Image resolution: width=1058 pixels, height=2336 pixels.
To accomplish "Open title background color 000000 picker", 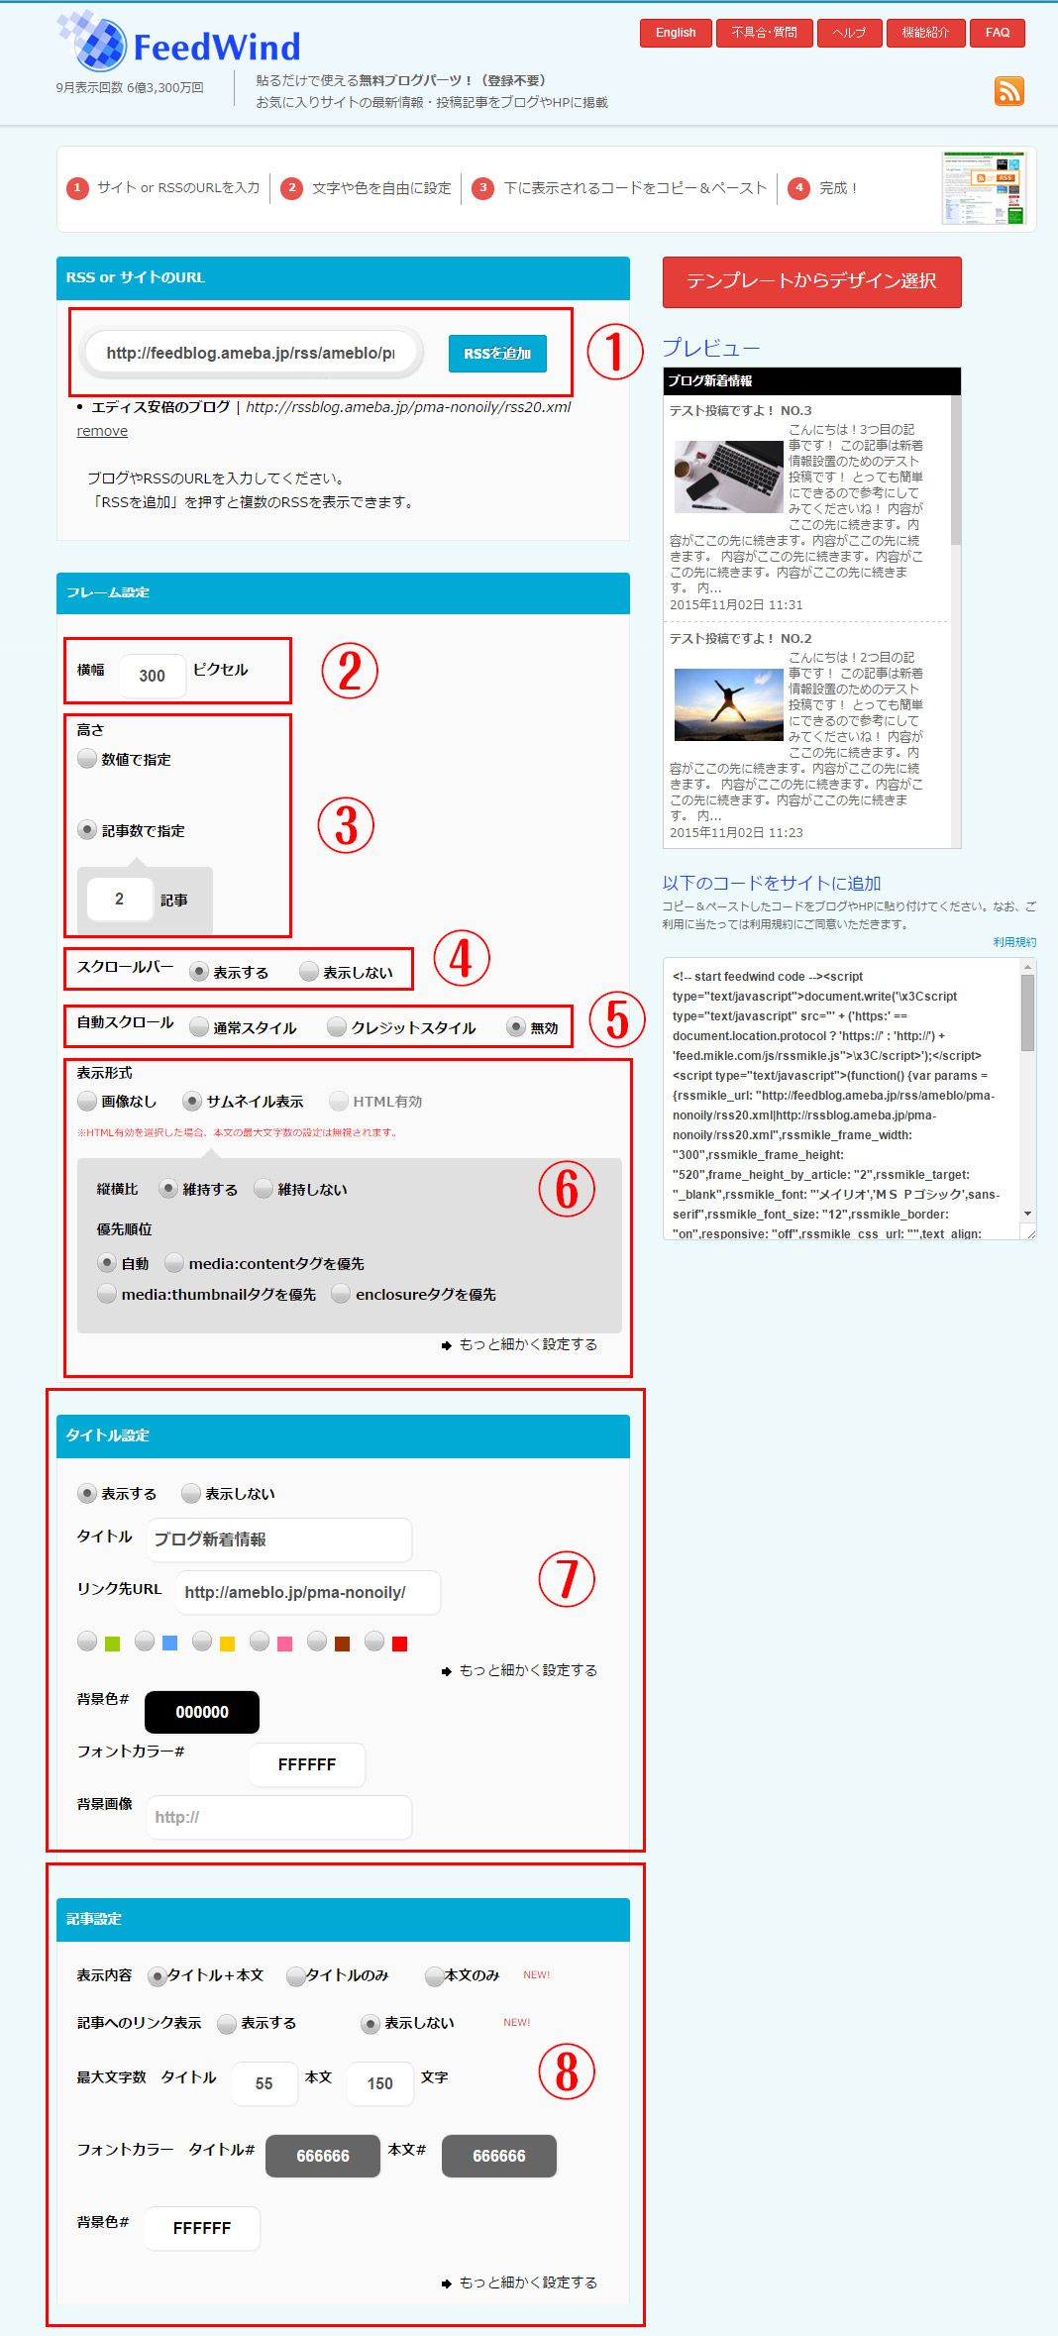I will point(202,1712).
